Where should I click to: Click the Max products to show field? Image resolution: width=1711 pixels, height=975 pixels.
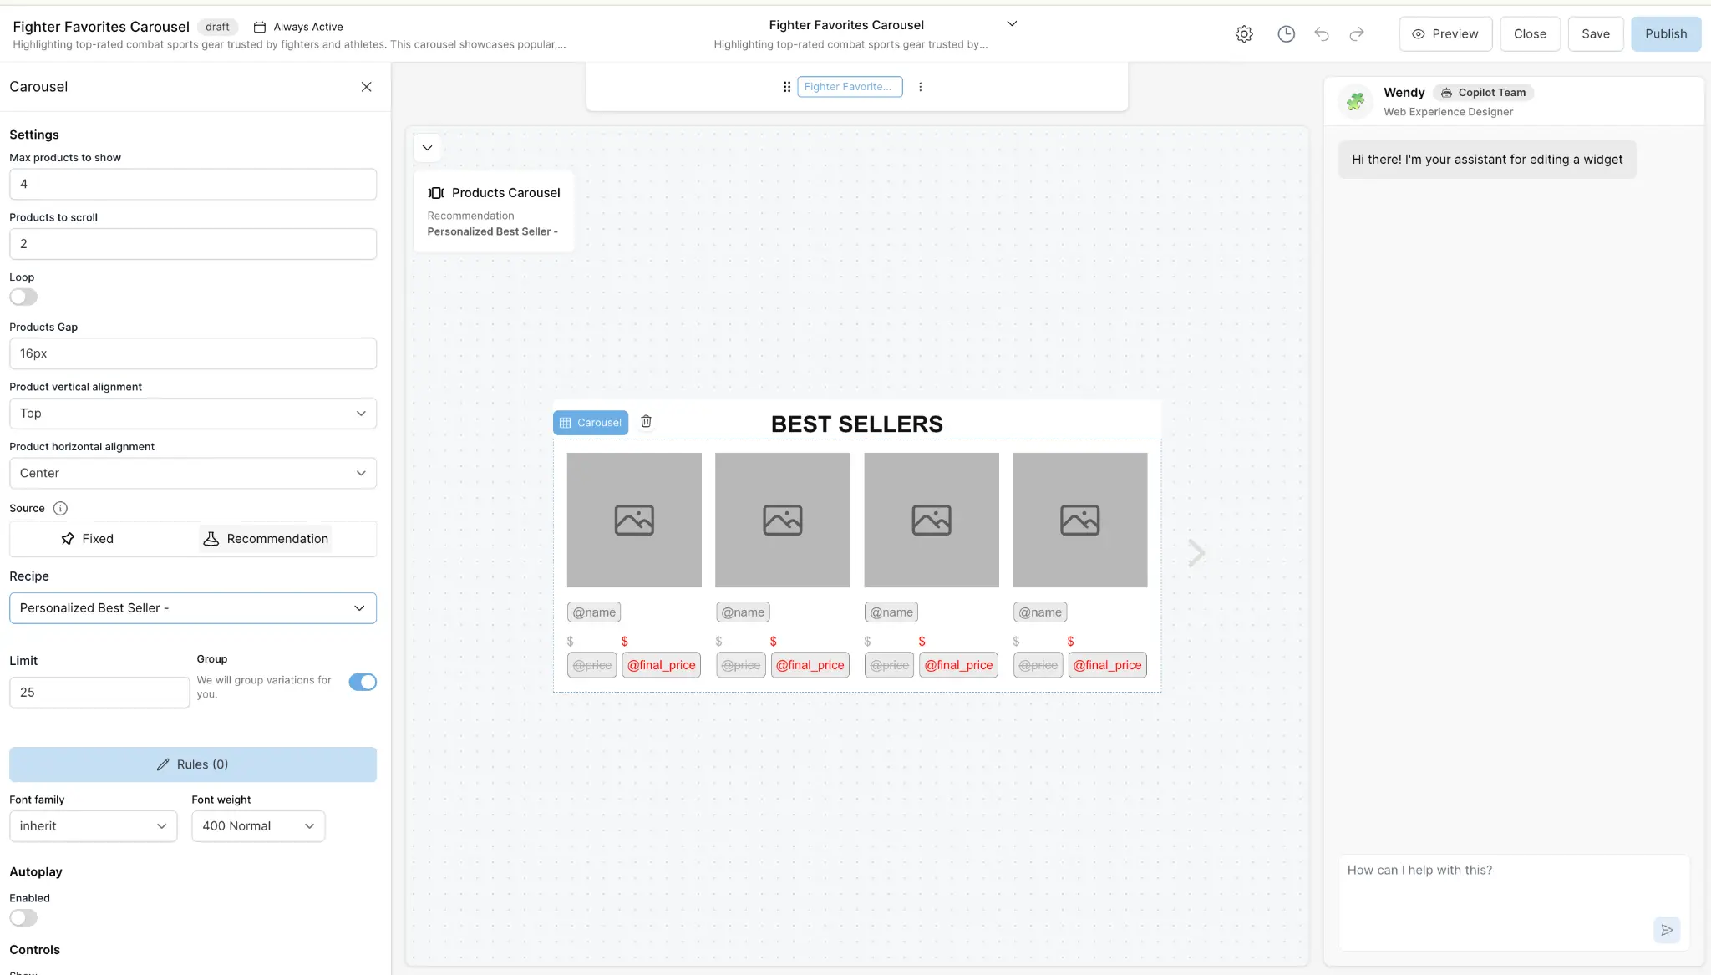pos(193,184)
